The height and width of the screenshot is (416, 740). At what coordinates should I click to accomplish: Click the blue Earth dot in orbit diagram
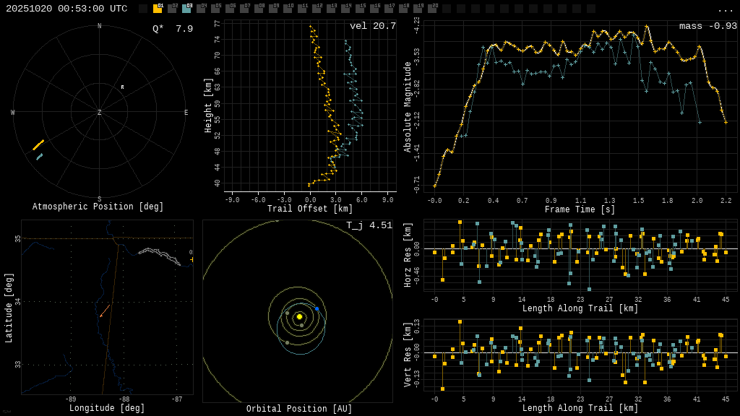click(x=317, y=308)
